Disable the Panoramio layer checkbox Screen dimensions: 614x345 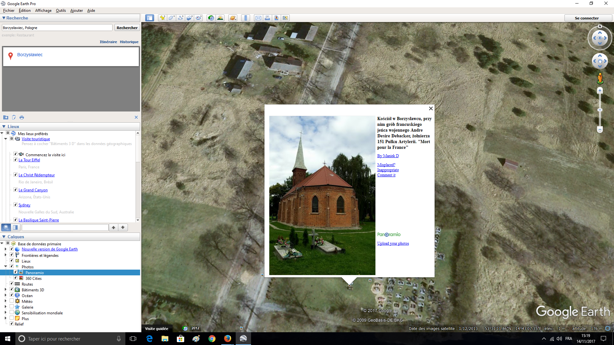pyautogui.click(x=15, y=272)
